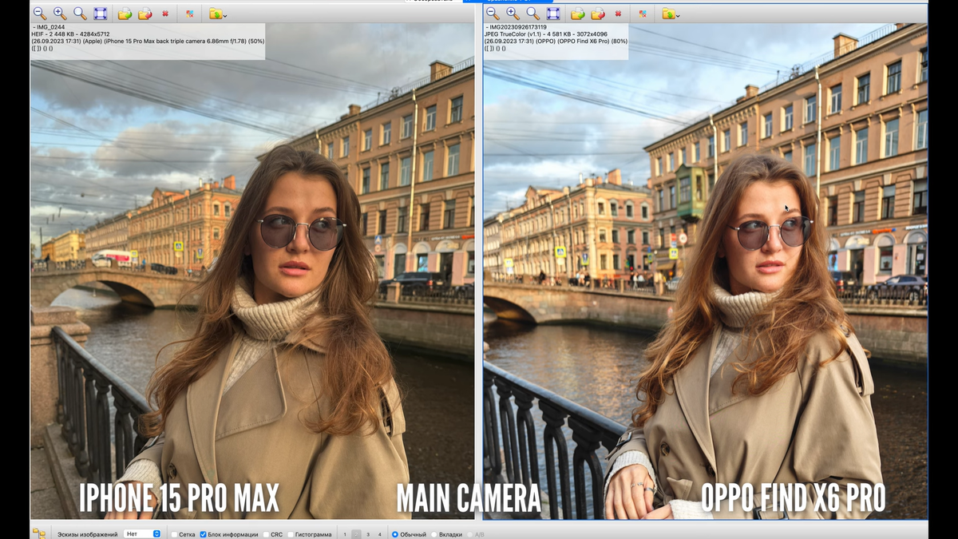Switch to 3 images layout button

click(368, 534)
